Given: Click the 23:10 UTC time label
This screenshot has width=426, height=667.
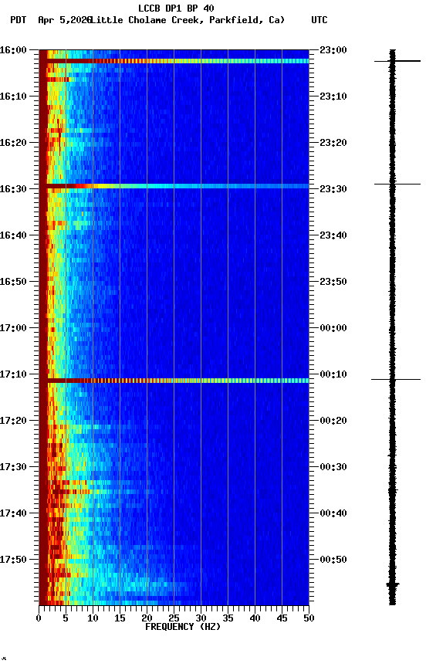Looking at the screenshot, I should [x=333, y=96].
